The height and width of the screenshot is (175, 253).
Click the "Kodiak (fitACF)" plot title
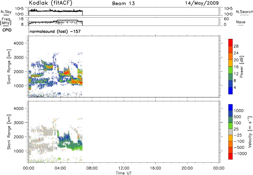pos(51,3)
